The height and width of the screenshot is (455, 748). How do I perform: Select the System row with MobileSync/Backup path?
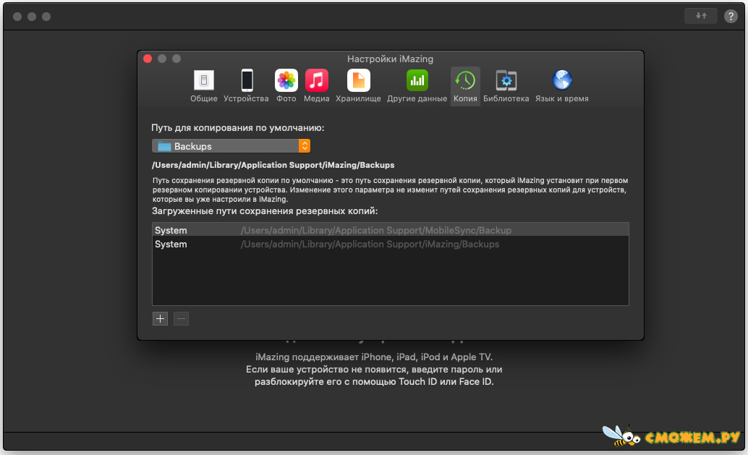390,230
